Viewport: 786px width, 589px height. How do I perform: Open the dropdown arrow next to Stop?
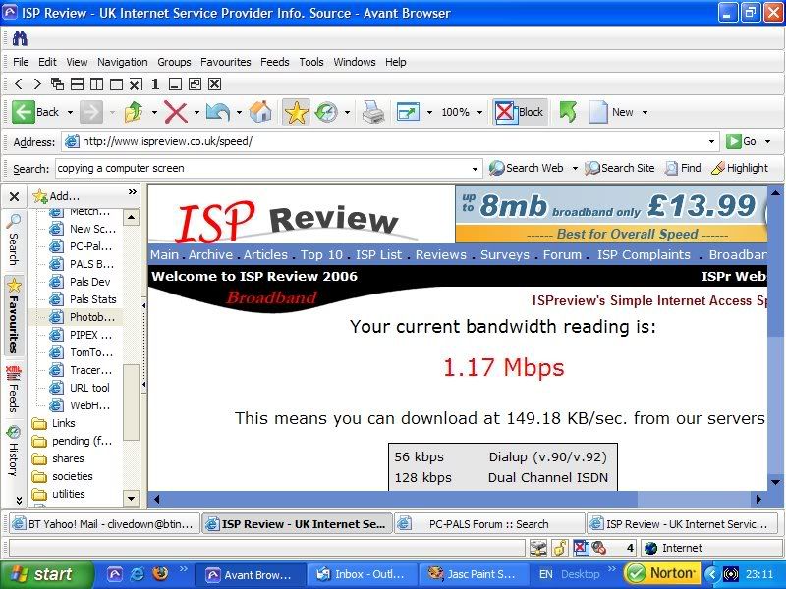(196, 112)
